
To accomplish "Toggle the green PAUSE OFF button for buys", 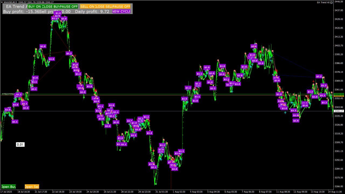I will click(69, 6).
